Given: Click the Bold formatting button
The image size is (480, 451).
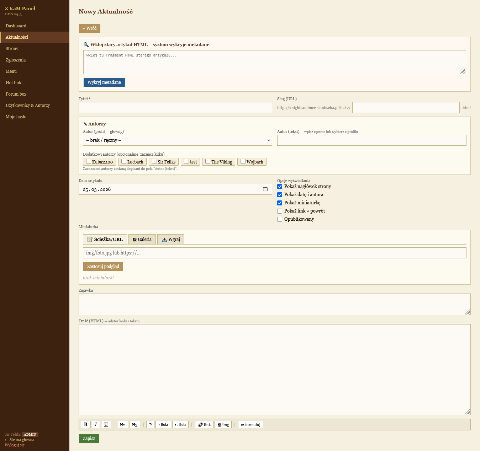Looking at the screenshot, I should pyautogui.click(x=85, y=424).
